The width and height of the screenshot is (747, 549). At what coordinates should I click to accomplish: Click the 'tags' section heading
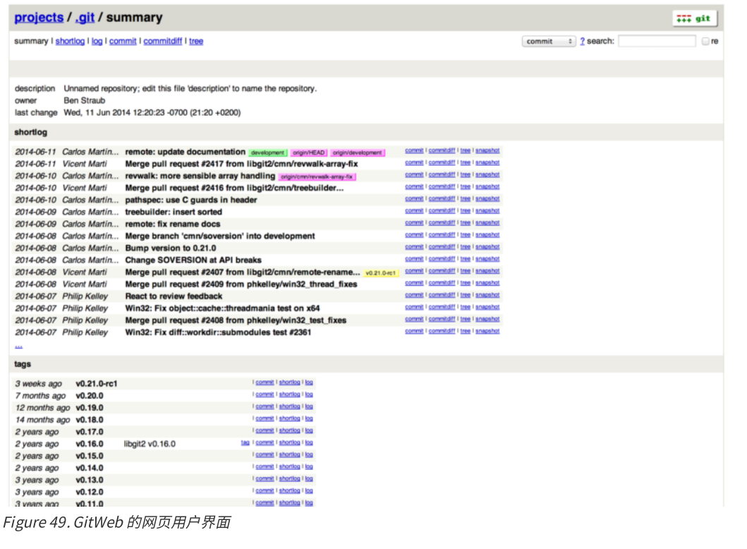(23, 364)
